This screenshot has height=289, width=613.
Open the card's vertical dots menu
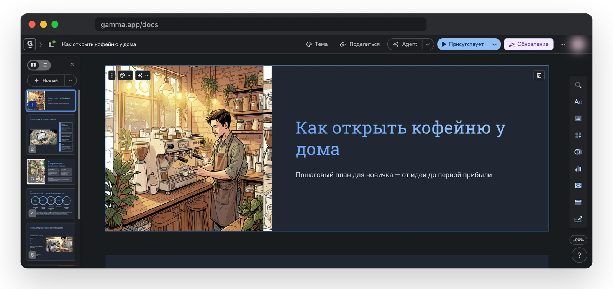[112, 75]
